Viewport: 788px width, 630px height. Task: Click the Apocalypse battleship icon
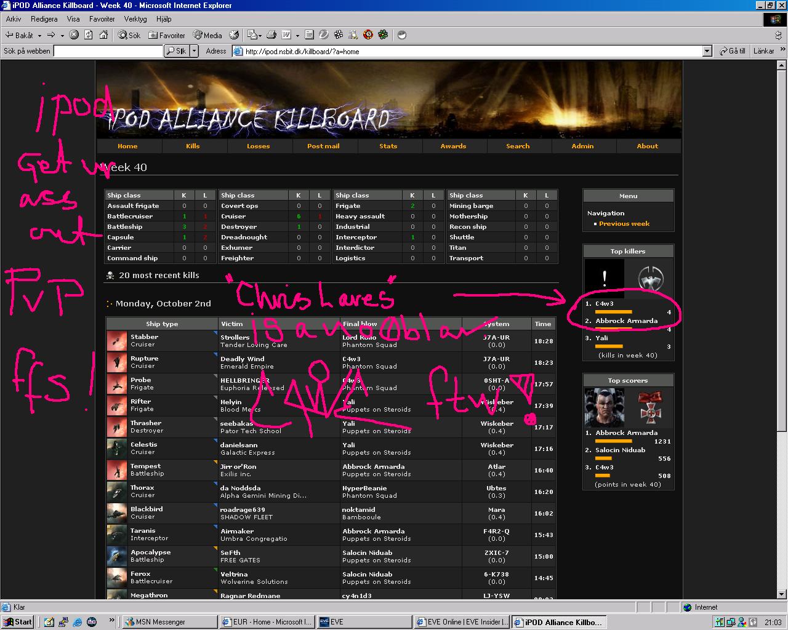pyautogui.click(x=117, y=556)
